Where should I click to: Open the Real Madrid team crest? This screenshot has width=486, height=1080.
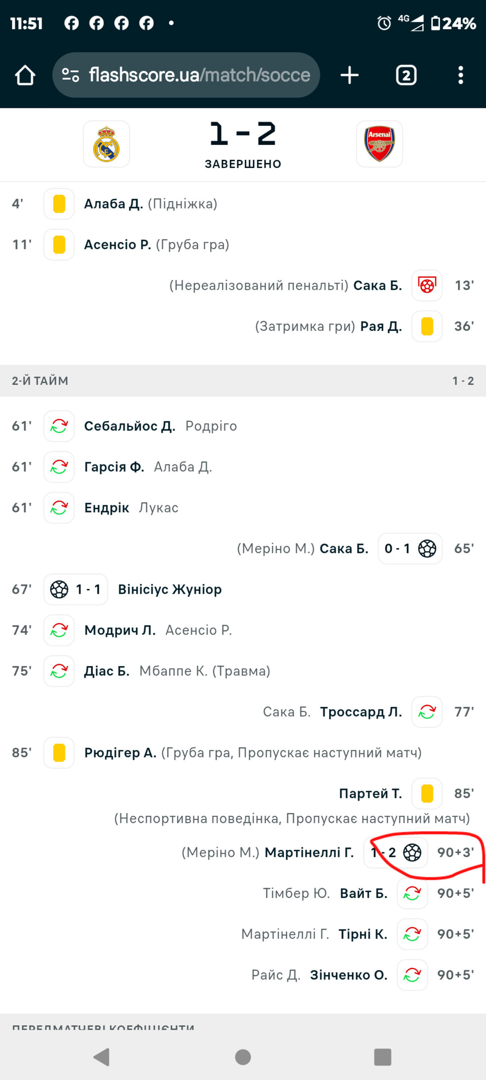(106, 144)
